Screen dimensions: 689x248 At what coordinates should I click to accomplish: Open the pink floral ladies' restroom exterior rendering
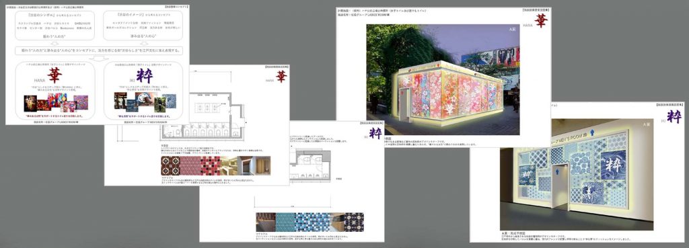click(x=443, y=79)
